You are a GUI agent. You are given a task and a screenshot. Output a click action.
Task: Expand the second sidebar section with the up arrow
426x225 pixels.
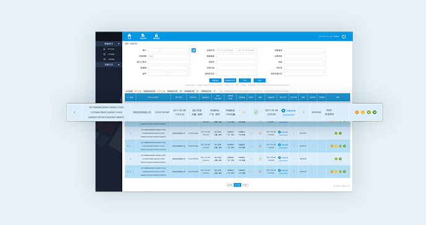point(118,64)
